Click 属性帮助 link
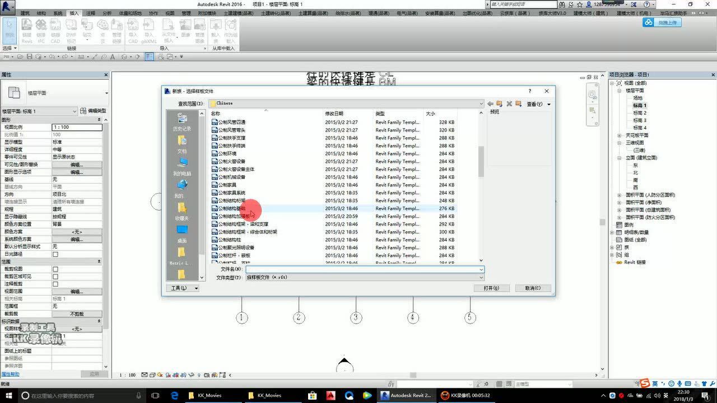The height and width of the screenshot is (403, 717). [10, 374]
